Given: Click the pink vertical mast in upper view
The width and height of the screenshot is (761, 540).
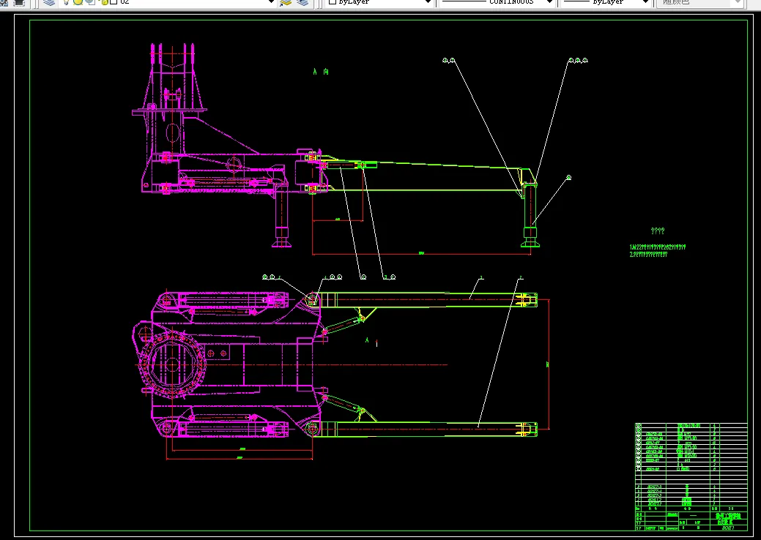Looking at the screenshot, I should pos(173,95).
